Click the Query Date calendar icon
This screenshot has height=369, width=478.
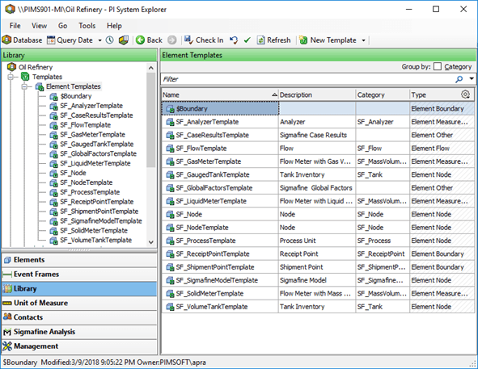[51, 40]
